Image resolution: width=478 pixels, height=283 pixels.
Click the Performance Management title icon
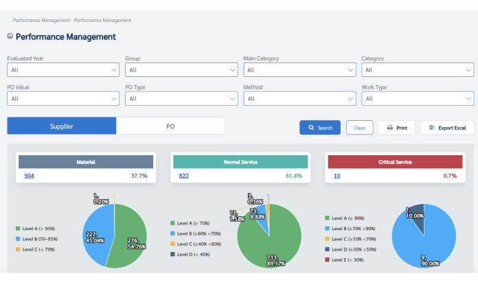click(10, 36)
